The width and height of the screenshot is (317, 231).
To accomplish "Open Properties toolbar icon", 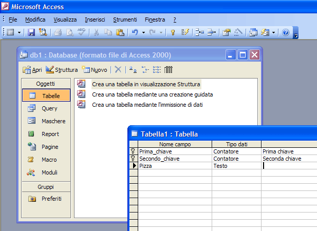I will point(227,32).
